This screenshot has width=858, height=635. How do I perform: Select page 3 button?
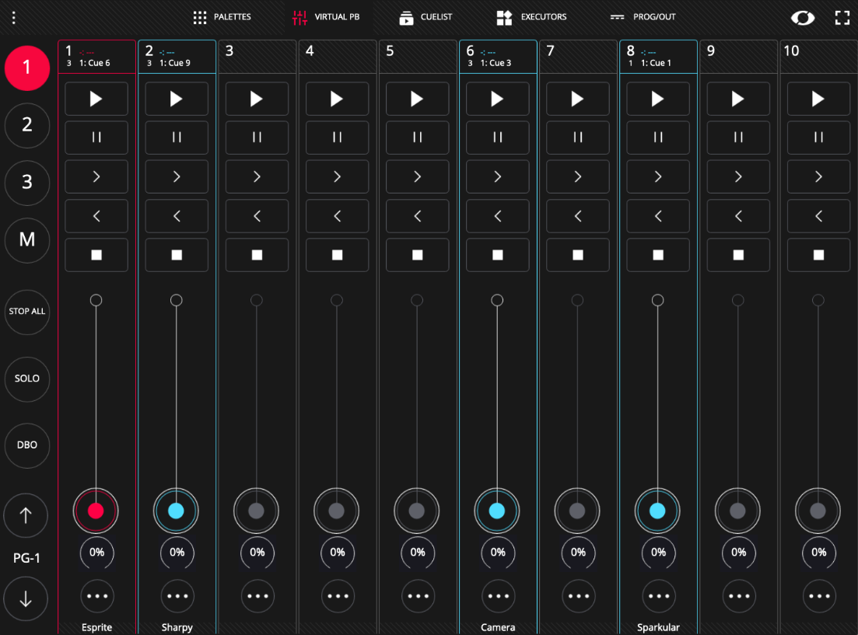tap(26, 183)
